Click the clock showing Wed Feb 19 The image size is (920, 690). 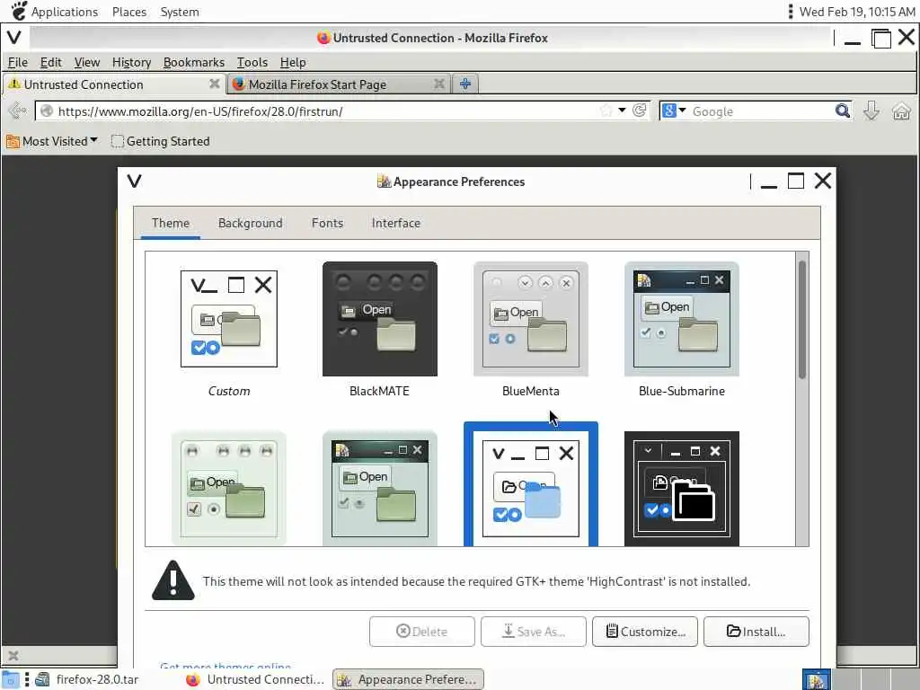coord(857,12)
